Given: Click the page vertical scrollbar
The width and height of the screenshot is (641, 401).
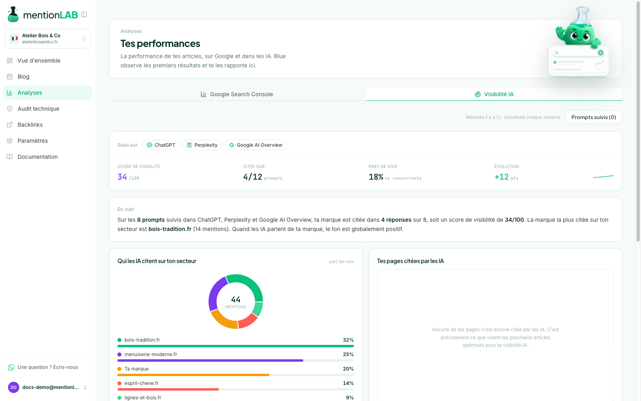Looking at the screenshot, I should click(638, 121).
